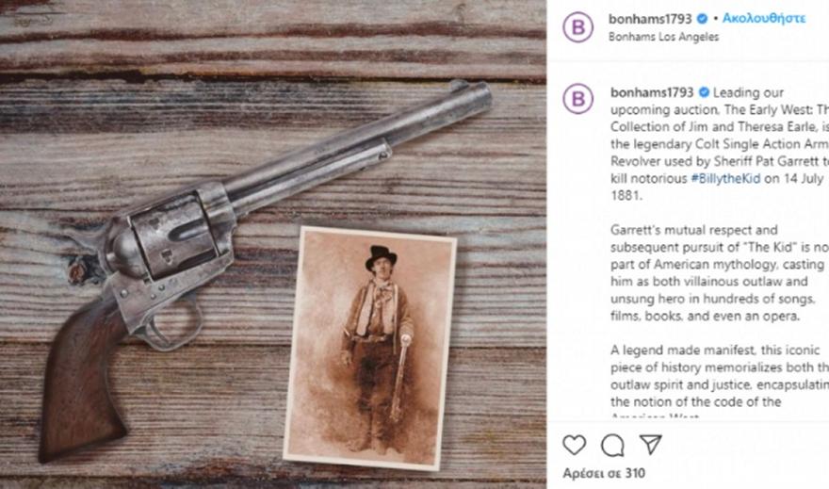829x489 pixels.
Task: Click the Bonhams profile avatar in header
Action: (577, 26)
